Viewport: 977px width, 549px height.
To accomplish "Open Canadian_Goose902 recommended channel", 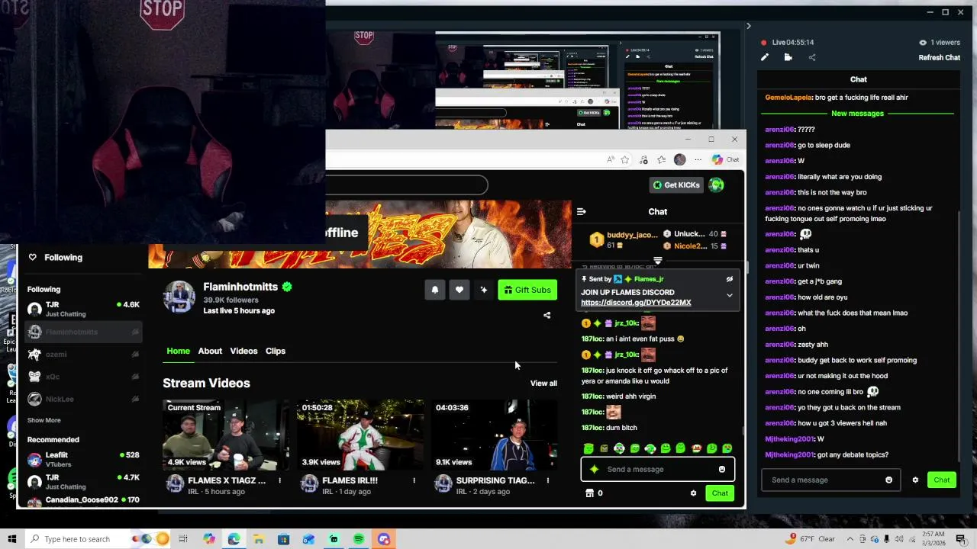I will coord(83,500).
